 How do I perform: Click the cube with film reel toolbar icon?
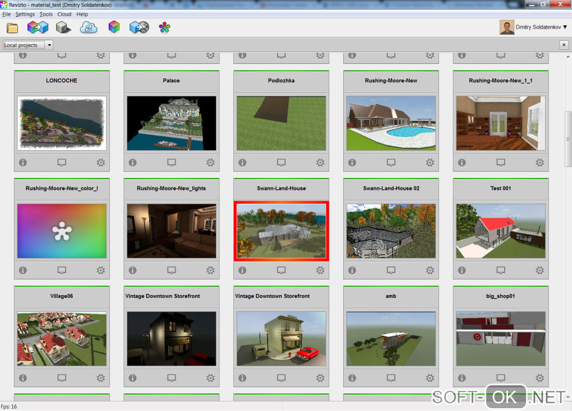[139, 27]
